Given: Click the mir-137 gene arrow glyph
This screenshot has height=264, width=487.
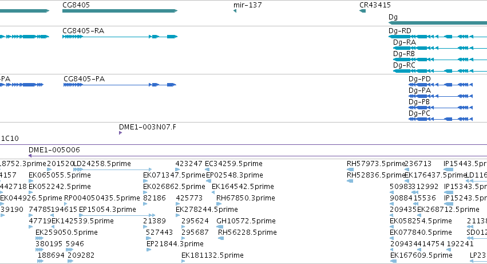Looking at the screenshot, I should click(x=235, y=11).
